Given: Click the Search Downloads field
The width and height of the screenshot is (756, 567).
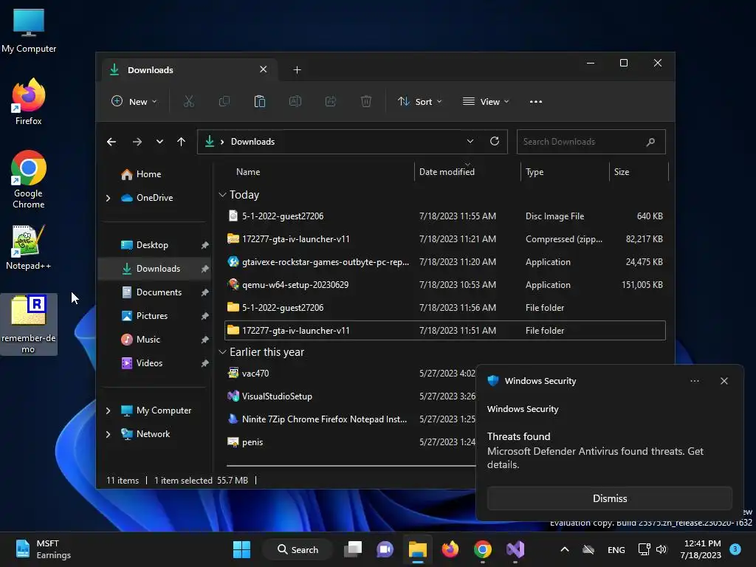Looking at the screenshot, I should point(591,142).
